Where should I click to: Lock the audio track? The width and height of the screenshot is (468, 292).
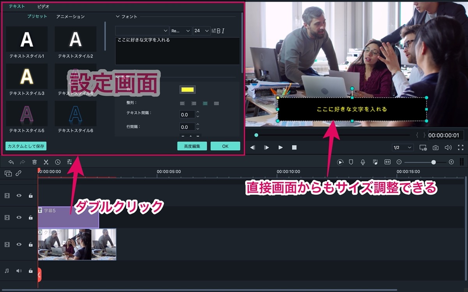[31, 271]
